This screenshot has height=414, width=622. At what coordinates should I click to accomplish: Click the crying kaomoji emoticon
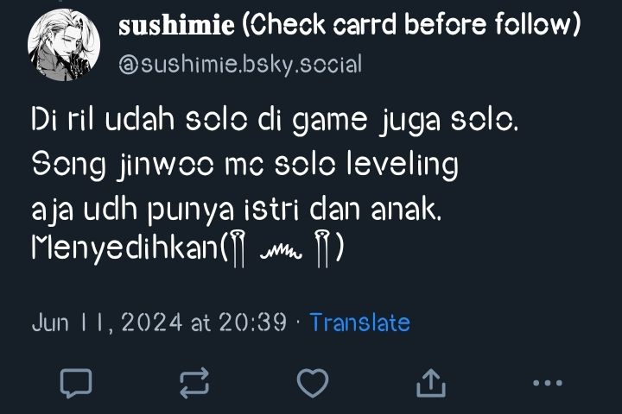[282, 248]
